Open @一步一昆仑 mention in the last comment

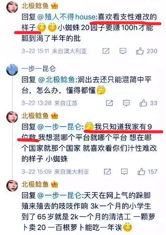[60, 195]
